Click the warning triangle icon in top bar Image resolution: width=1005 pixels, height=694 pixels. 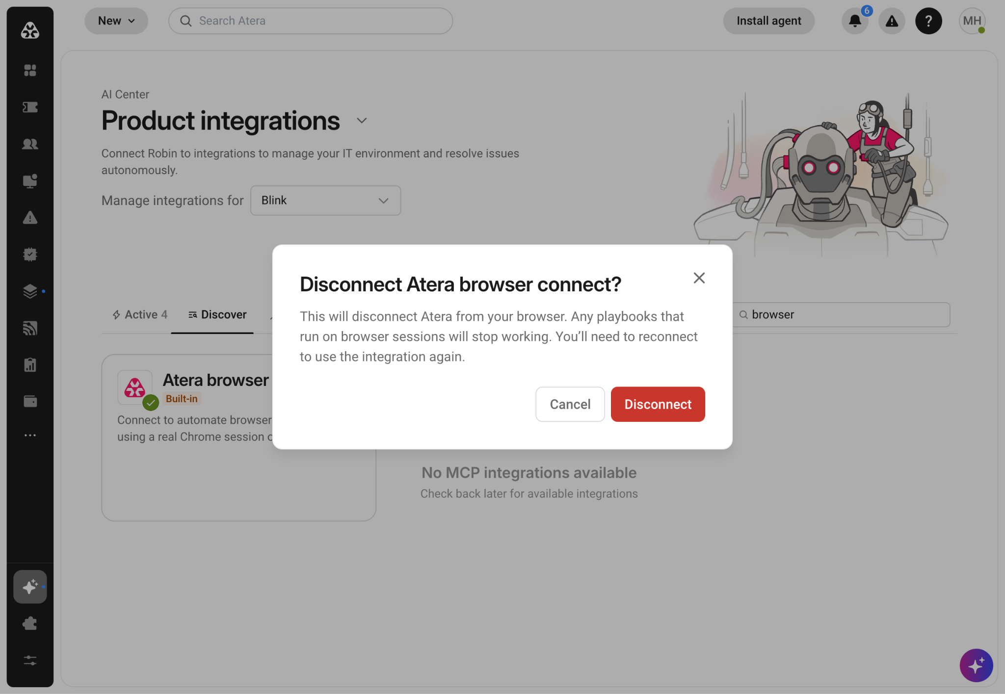892,21
